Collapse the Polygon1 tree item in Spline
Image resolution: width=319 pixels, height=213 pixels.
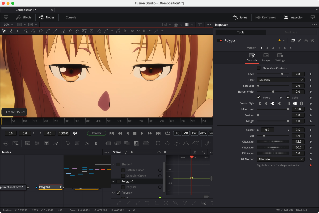(x=114, y=193)
